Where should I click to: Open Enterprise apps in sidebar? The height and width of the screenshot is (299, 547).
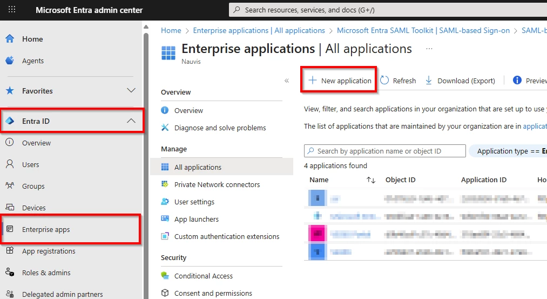pyautogui.click(x=71, y=229)
